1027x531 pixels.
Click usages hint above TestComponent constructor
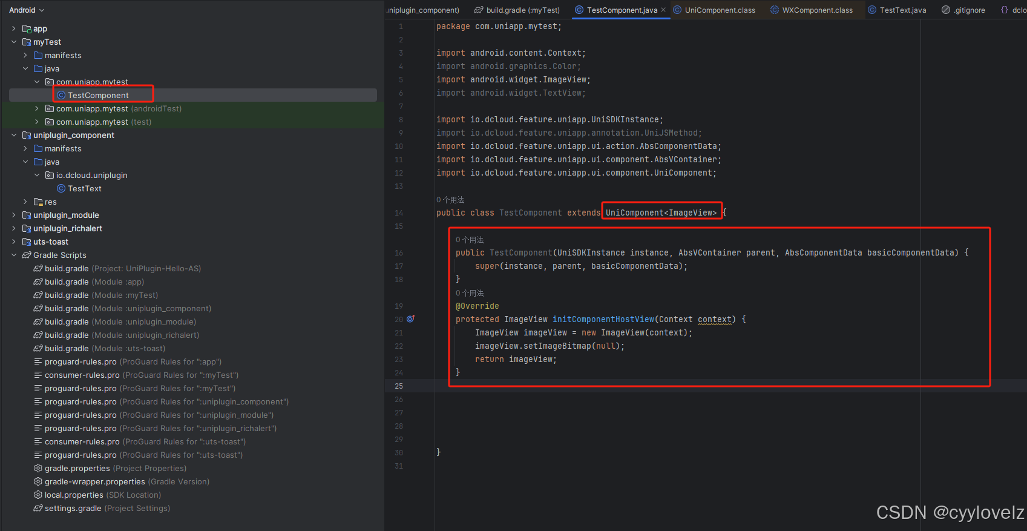pos(470,240)
